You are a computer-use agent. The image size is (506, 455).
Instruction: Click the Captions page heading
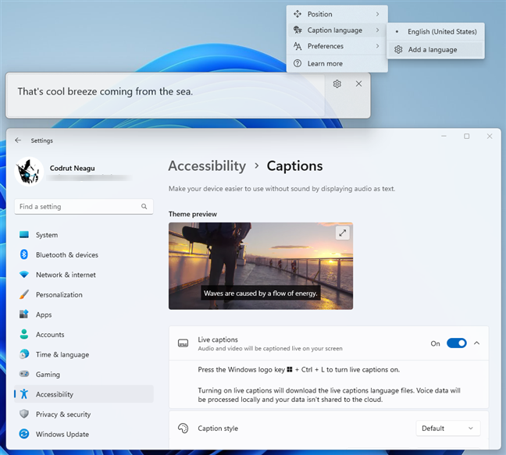(x=294, y=166)
